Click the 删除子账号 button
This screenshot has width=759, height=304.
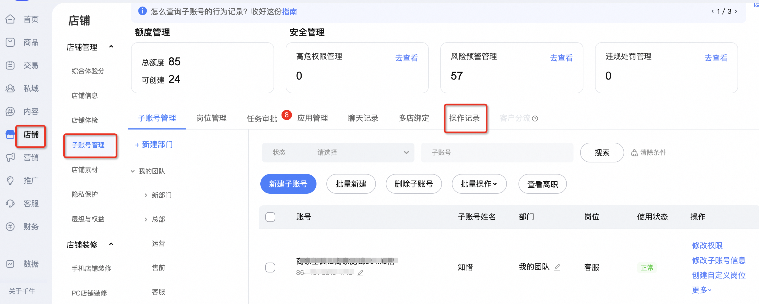click(x=414, y=184)
